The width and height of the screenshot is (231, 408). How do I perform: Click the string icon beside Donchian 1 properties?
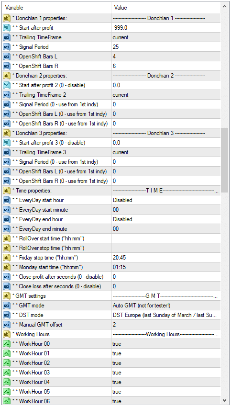[x=7, y=18]
